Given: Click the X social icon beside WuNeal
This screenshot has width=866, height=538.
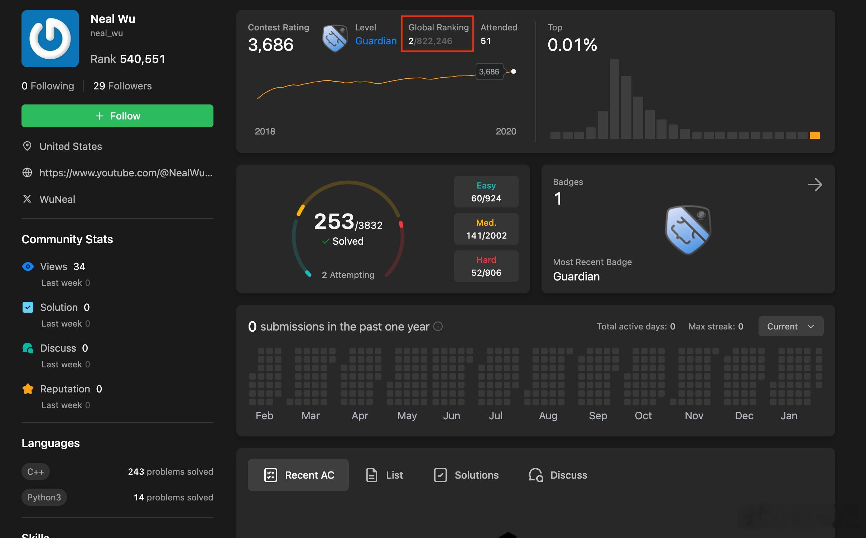Looking at the screenshot, I should point(27,199).
